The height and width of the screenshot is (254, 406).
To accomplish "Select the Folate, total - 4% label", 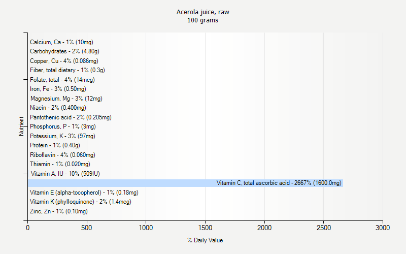I will [62, 80].
